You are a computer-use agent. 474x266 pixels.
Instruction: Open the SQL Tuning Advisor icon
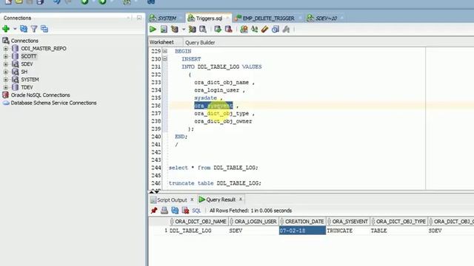[x=203, y=30]
